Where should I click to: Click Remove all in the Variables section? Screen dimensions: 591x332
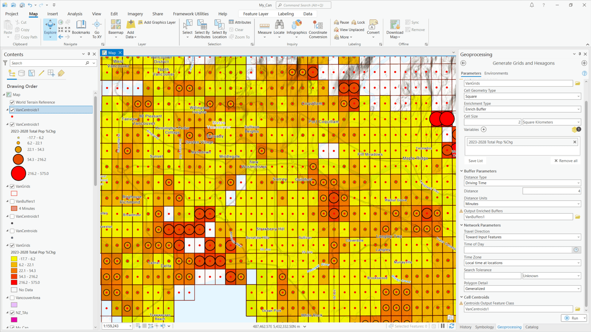click(x=566, y=160)
